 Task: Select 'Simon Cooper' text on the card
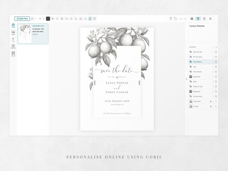(117, 92)
